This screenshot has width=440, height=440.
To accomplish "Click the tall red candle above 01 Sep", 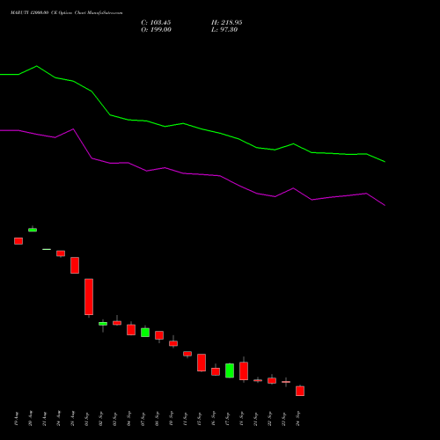I will (x=89, y=297).
